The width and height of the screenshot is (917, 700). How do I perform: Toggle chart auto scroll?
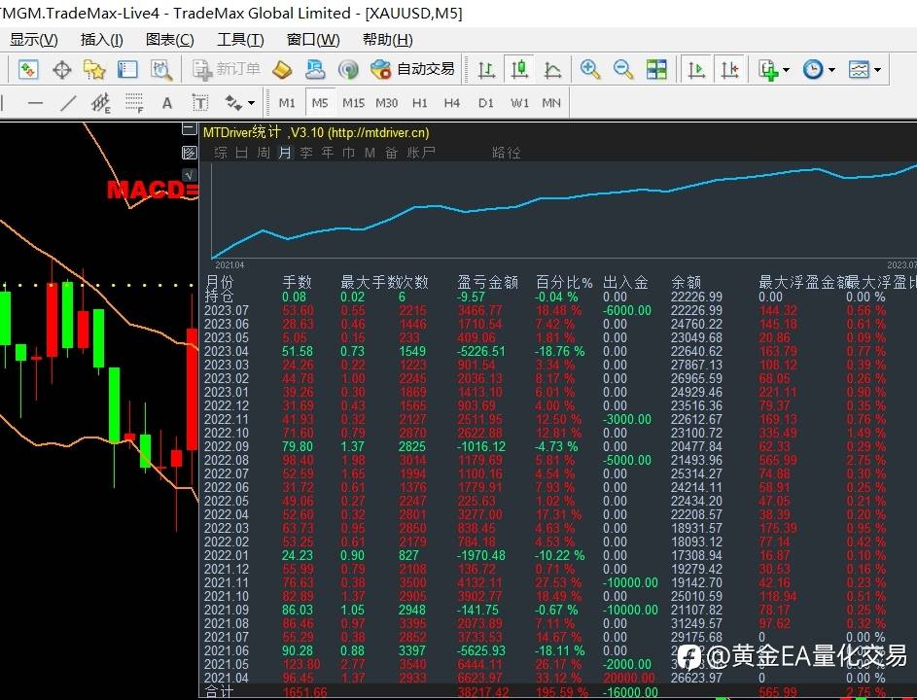[696, 70]
